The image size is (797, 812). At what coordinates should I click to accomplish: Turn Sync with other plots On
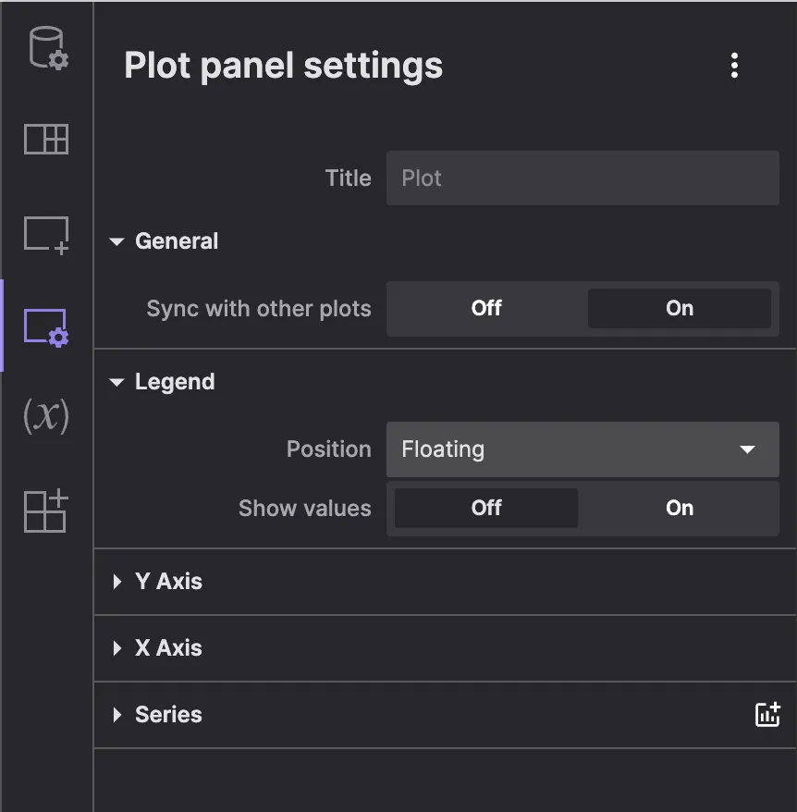679,308
